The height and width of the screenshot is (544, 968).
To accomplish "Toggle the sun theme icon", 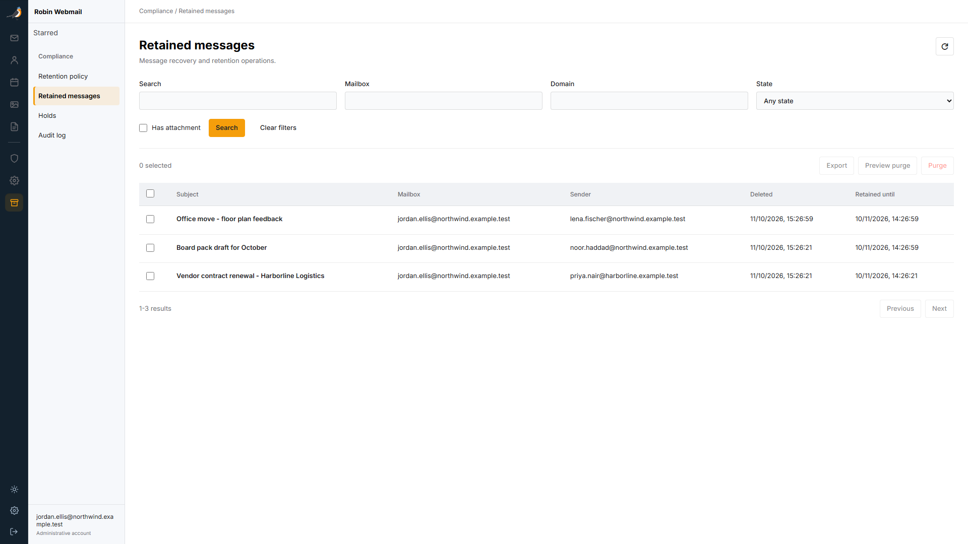I will [x=14, y=489].
